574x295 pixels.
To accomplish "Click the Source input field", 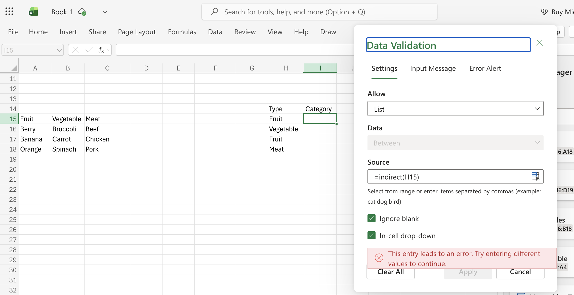I will pos(448,177).
